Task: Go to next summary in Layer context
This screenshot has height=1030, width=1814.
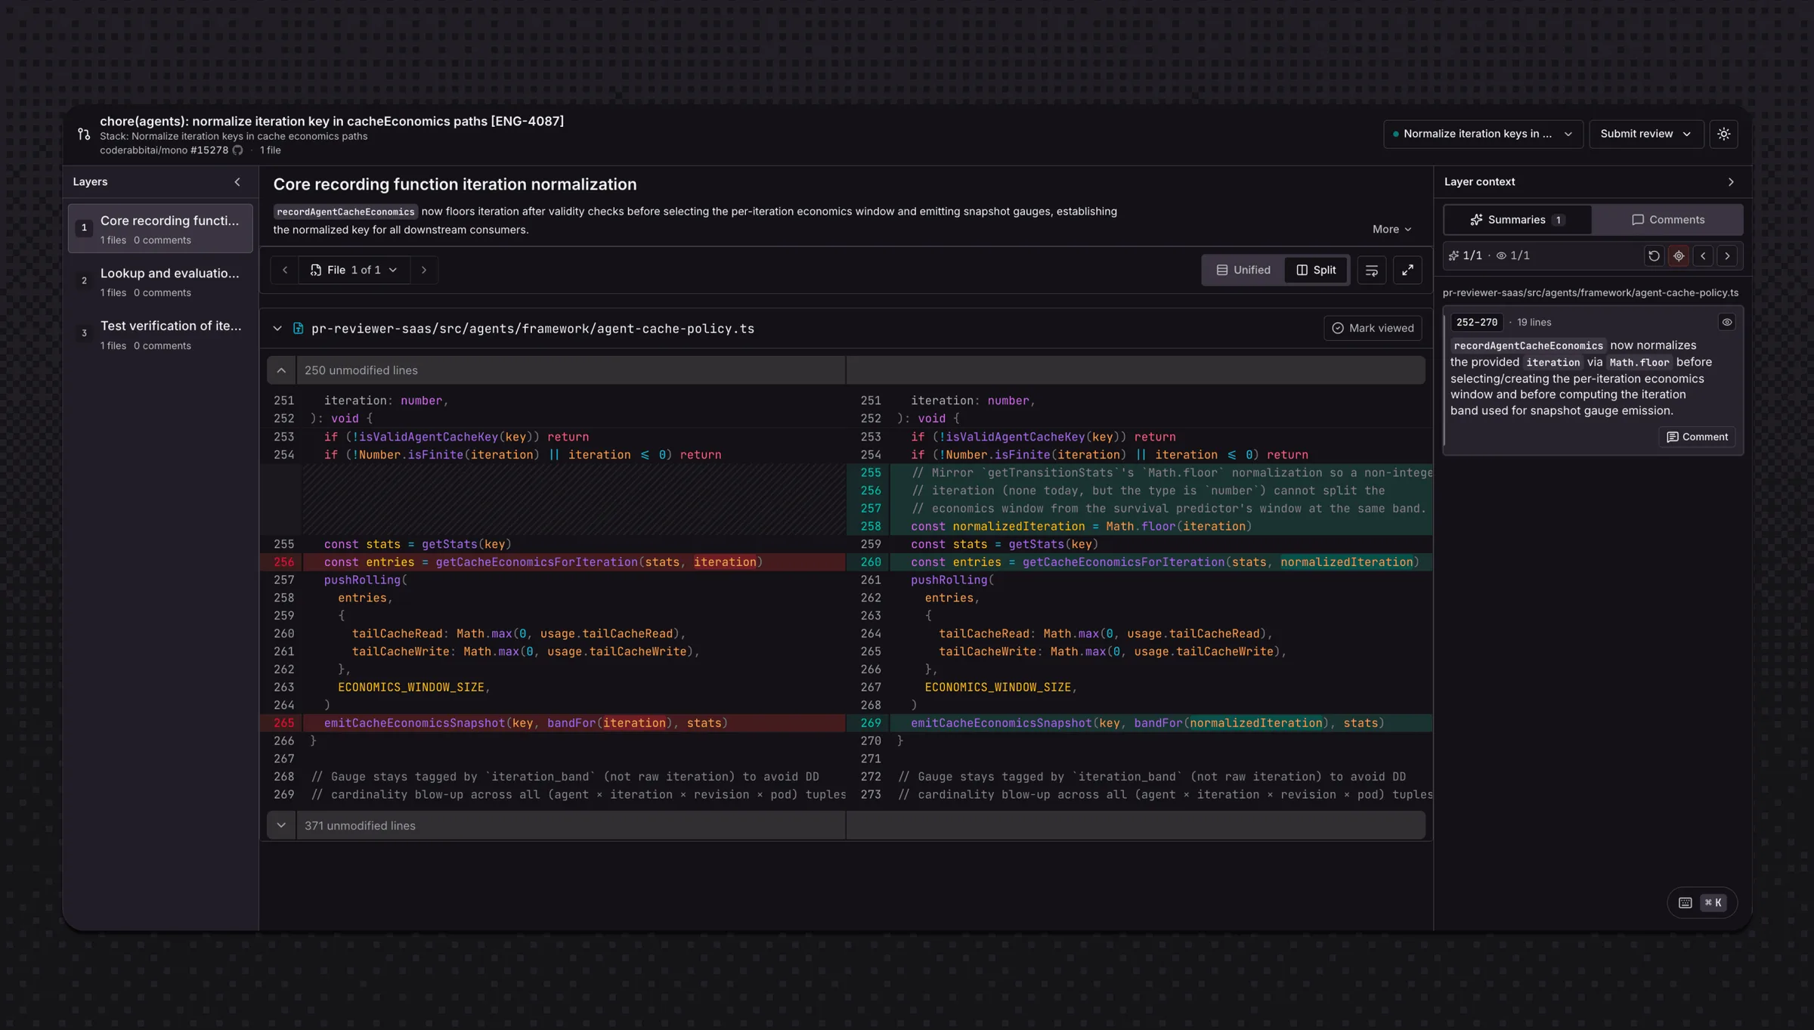Action: click(1727, 256)
